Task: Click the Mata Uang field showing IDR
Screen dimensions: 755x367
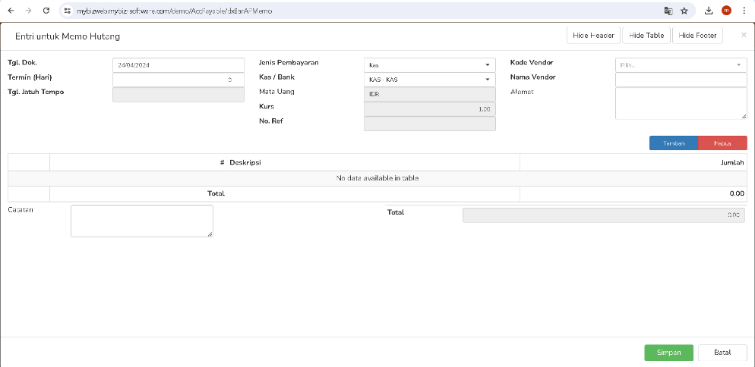Action: click(429, 94)
